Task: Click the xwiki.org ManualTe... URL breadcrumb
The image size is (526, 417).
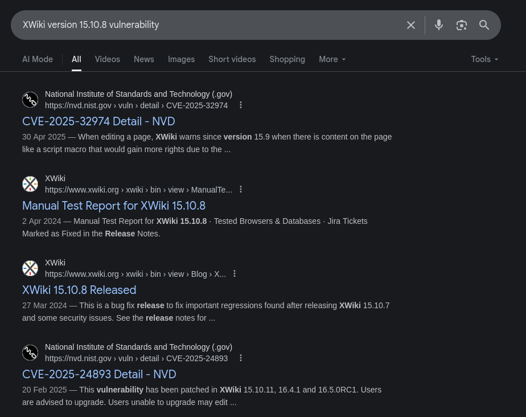Action: [x=138, y=190]
